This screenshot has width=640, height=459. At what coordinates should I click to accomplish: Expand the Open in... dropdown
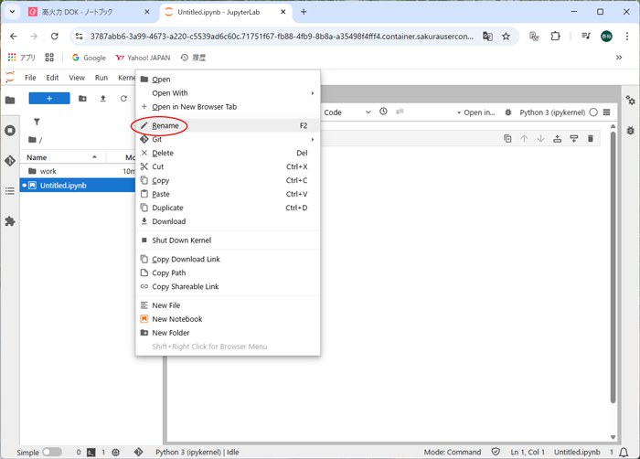pos(475,112)
